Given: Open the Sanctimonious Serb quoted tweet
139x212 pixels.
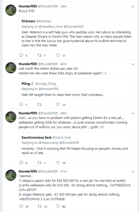Looking at the screenshot, I should pos(77,145).
